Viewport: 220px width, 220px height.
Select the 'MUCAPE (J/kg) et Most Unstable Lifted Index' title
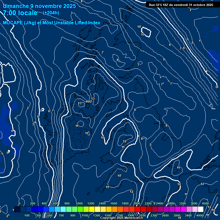point(52,23)
